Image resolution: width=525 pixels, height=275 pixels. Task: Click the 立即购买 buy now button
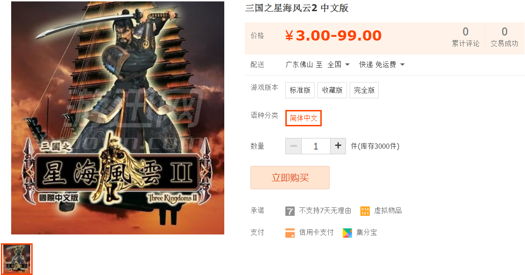(x=290, y=178)
